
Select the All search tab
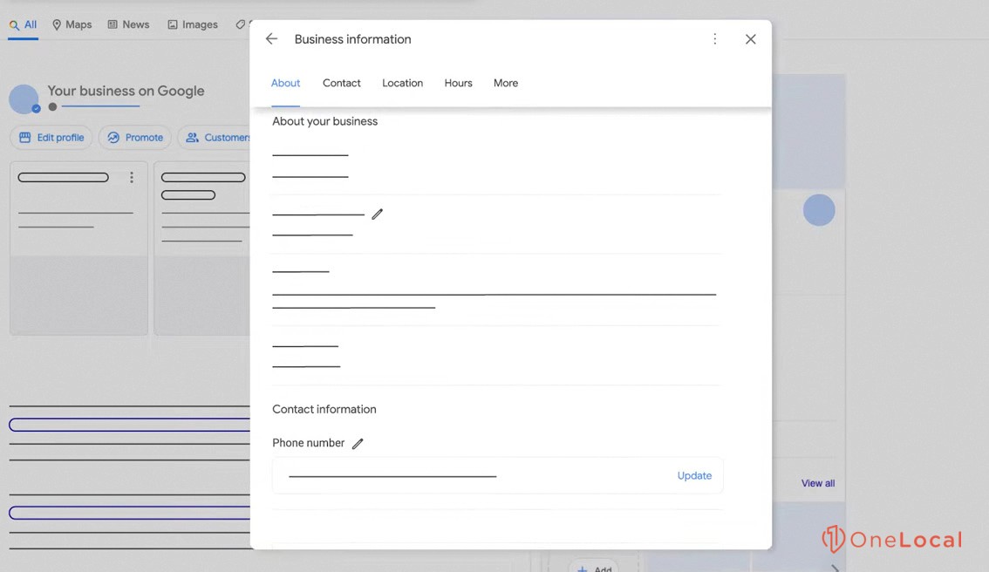(x=23, y=24)
